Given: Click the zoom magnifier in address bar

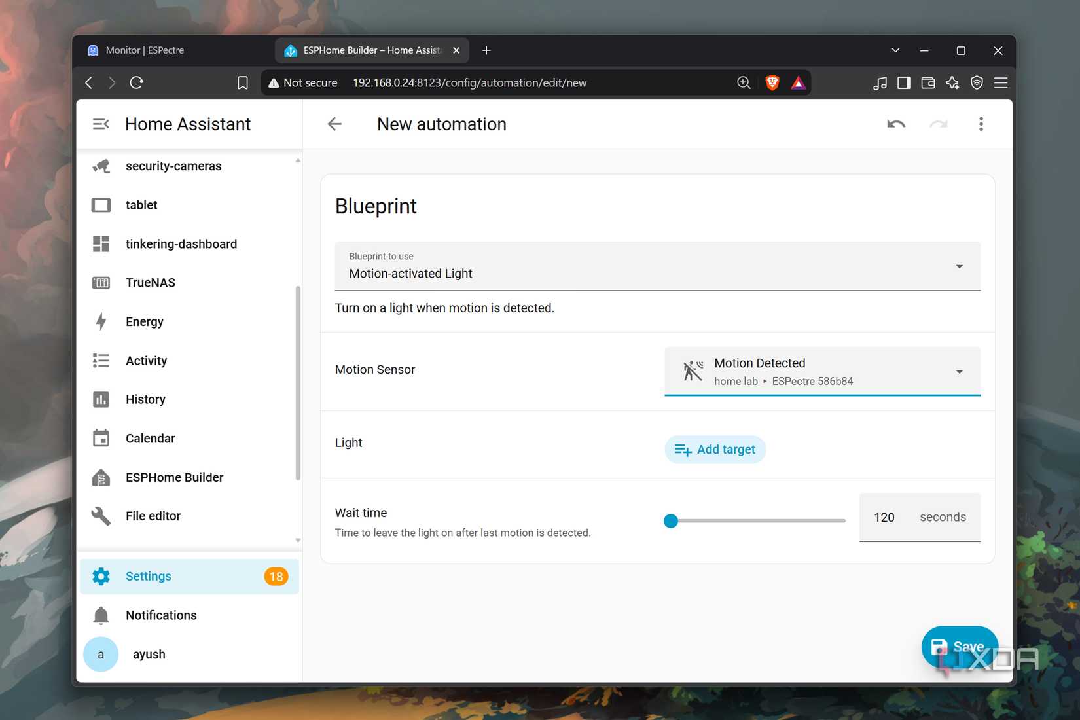Looking at the screenshot, I should pyautogui.click(x=744, y=82).
